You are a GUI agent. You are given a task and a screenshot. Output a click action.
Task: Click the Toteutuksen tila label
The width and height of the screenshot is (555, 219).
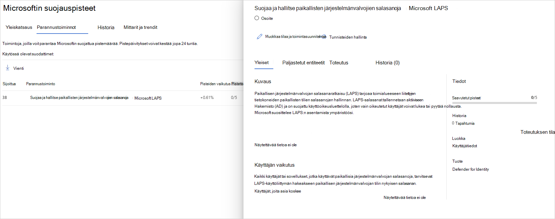click(538, 132)
